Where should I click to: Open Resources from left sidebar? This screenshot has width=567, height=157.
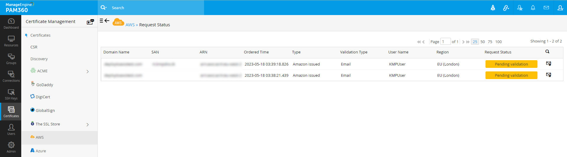click(x=11, y=41)
